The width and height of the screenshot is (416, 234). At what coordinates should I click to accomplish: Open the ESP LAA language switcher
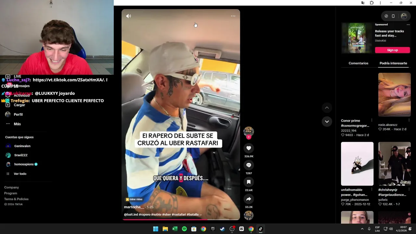[377, 229]
